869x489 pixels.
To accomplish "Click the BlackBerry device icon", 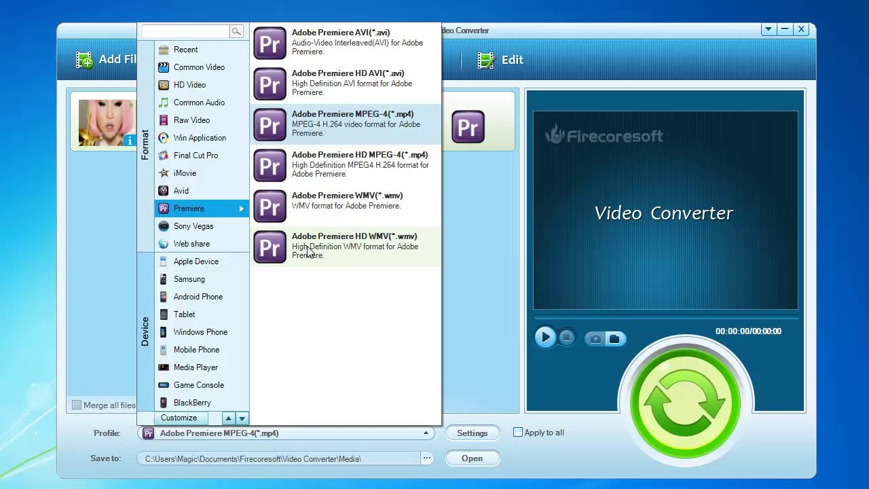I will point(164,403).
